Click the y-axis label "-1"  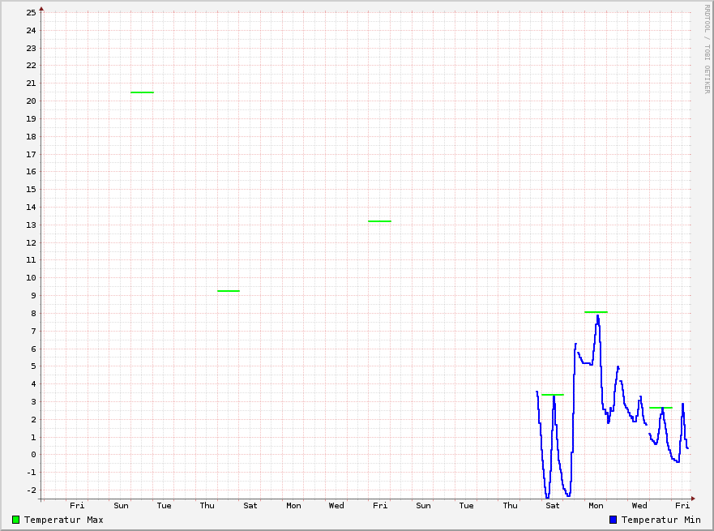click(x=31, y=473)
